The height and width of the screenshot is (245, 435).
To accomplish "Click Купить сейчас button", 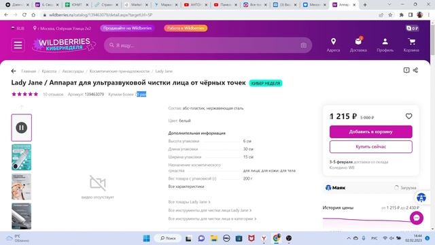I will coord(370,147).
